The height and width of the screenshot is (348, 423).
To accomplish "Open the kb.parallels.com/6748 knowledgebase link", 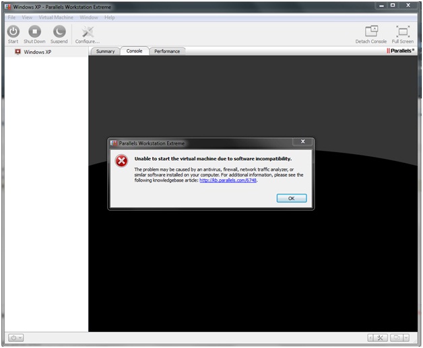I will (228, 180).
